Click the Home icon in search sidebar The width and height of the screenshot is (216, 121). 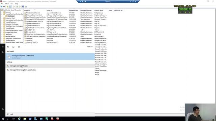pos(3,52)
